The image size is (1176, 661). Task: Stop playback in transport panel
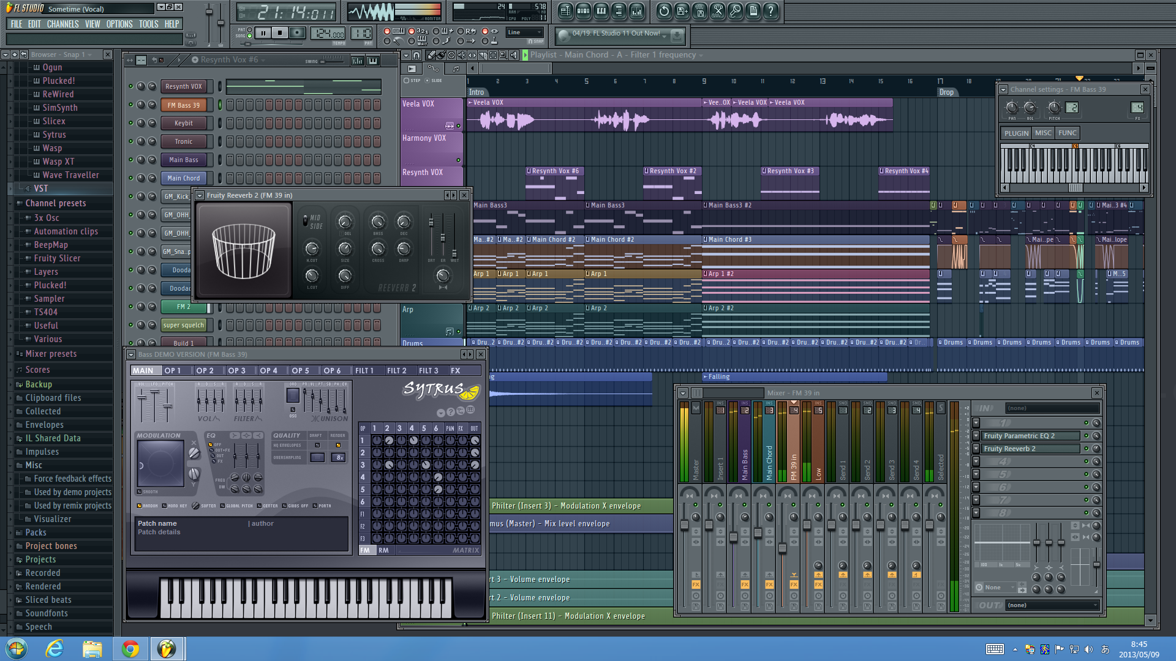280,33
